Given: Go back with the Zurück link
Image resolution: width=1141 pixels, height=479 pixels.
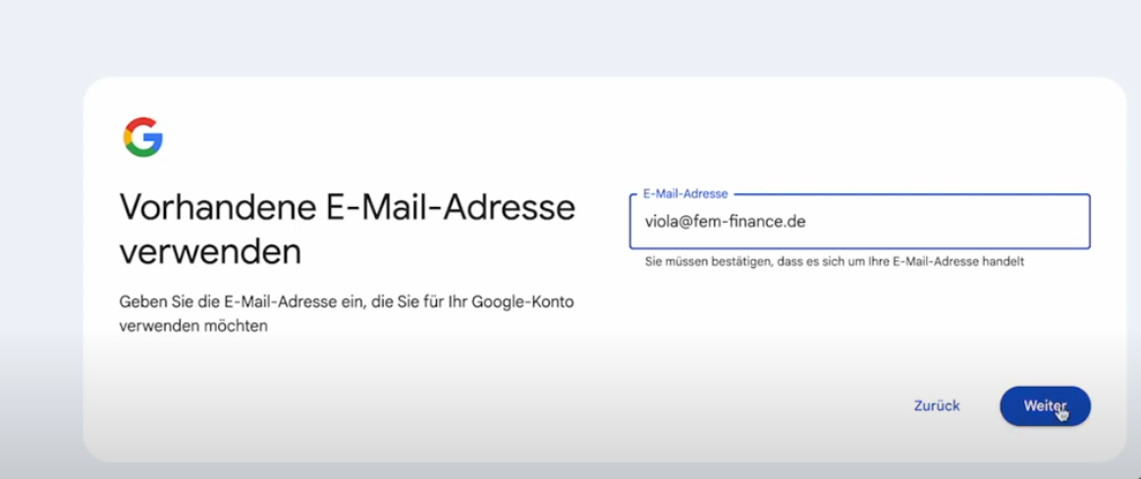Looking at the screenshot, I should [937, 405].
